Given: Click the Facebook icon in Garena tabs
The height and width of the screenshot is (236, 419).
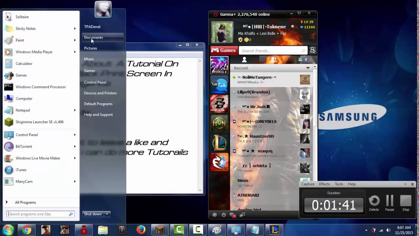Looking at the screenshot, I should [306, 60].
